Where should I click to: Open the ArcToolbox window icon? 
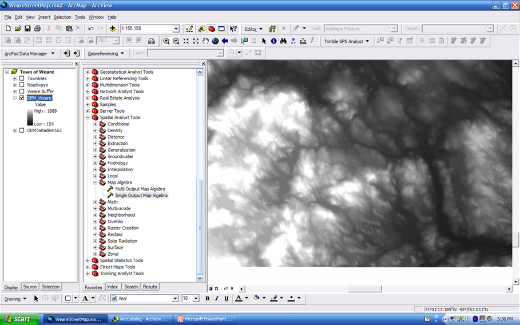212,29
